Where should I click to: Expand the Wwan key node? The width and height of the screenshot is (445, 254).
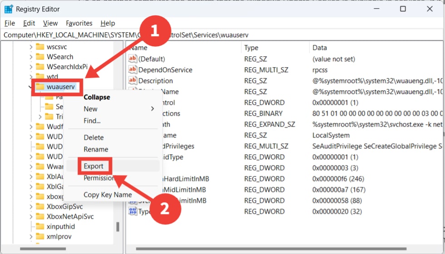[x=31, y=166]
